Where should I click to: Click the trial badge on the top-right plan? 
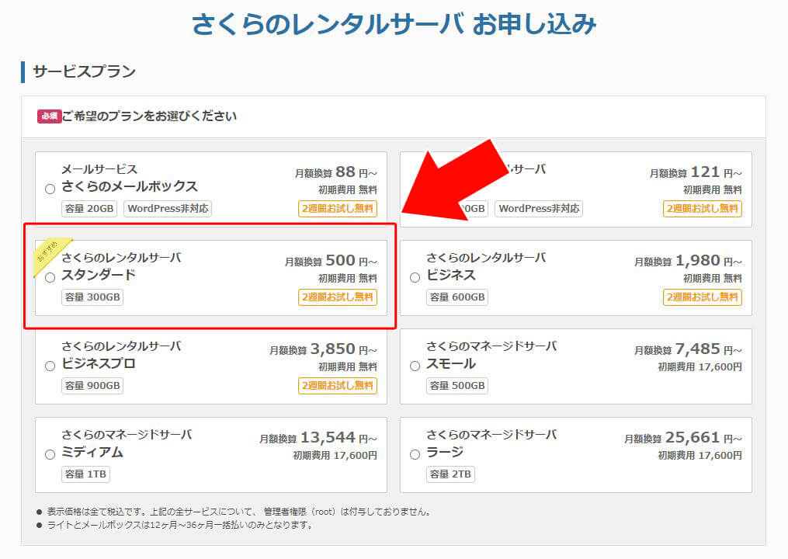pyautogui.click(x=702, y=209)
